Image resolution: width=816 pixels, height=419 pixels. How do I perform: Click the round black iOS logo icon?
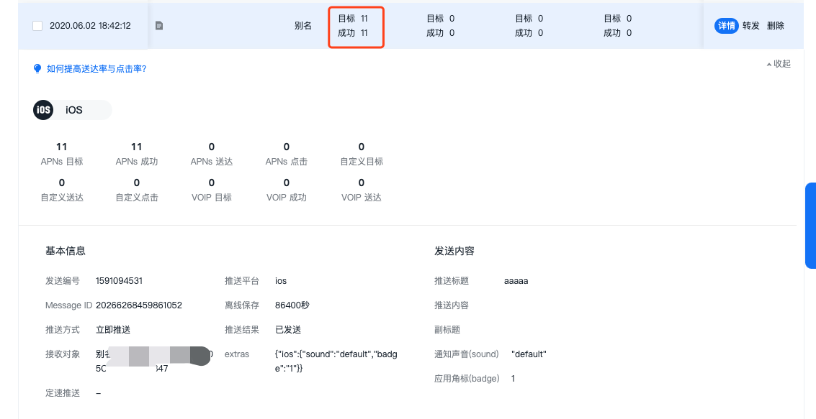tap(43, 110)
